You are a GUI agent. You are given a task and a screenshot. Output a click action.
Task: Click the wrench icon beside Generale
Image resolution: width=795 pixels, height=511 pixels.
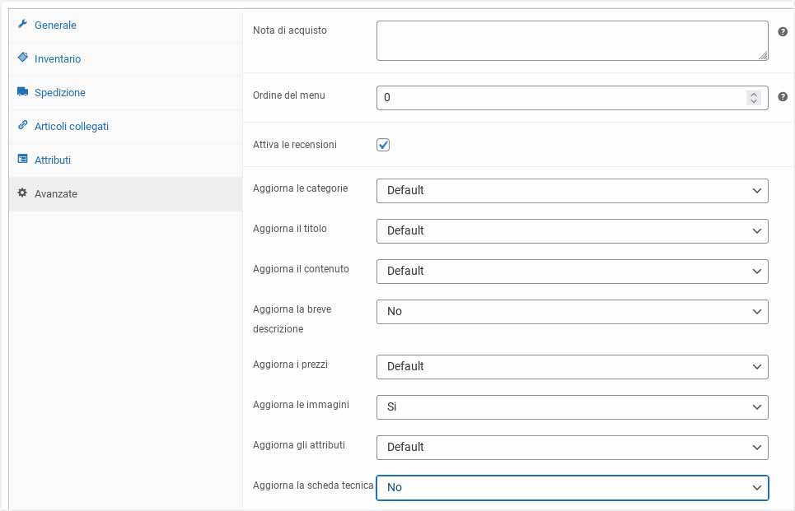pos(22,25)
